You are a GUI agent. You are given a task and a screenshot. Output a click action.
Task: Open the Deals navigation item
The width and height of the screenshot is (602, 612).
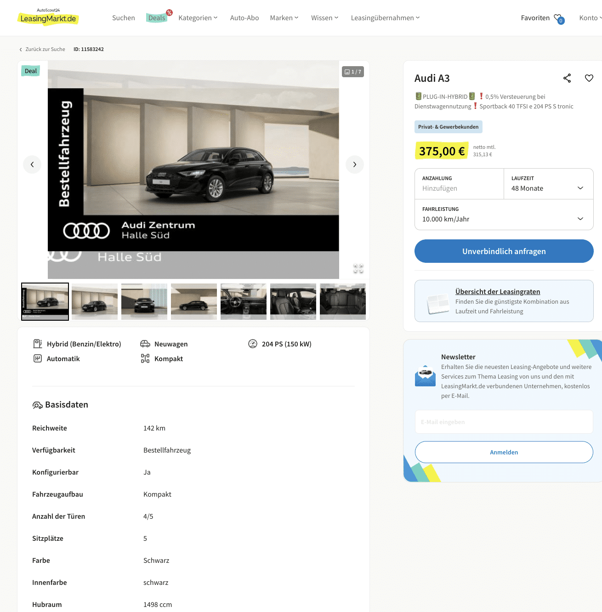coord(157,18)
